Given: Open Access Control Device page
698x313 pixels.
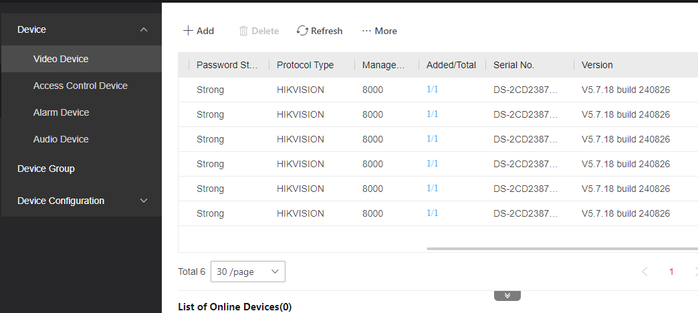Looking at the screenshot, I should coord(80,86).
